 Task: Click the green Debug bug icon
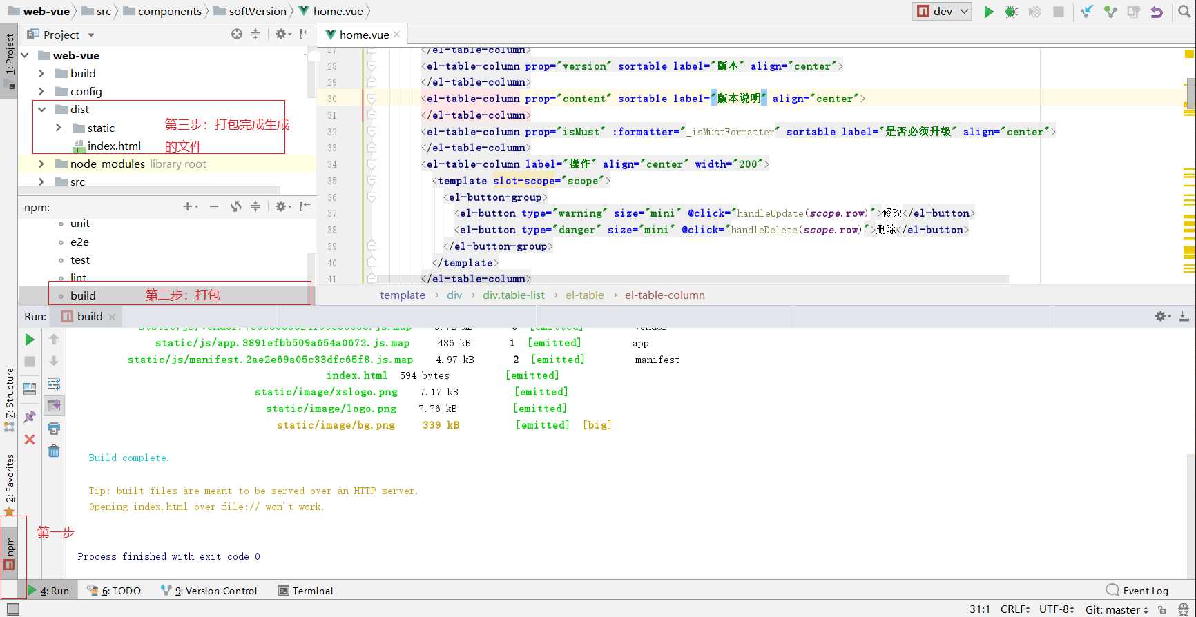pos(1011,12)
